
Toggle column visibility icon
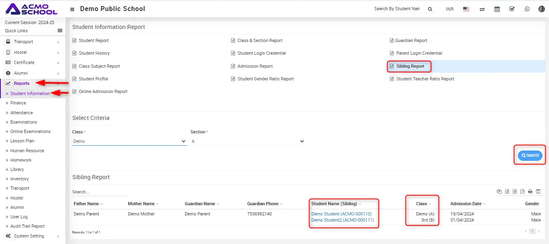(x=538, y=191)
